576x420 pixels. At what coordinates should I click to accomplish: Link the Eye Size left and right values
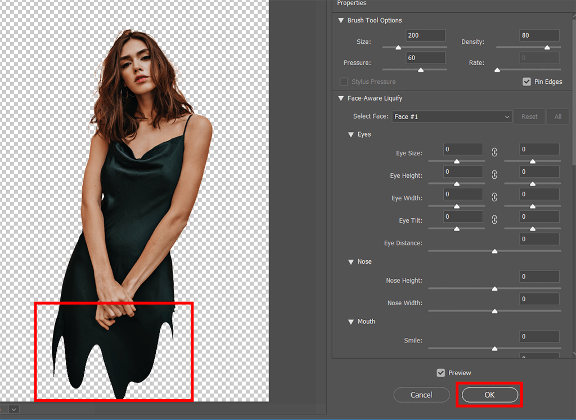(x=494, y=152)
